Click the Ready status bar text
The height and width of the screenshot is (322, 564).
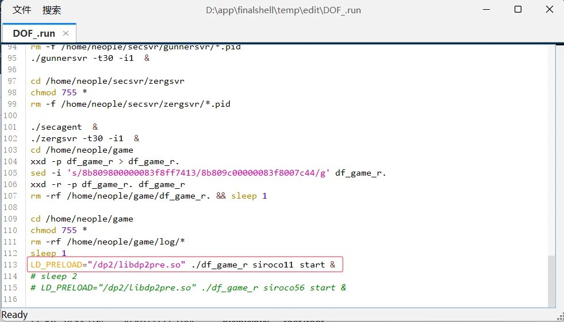15,315
